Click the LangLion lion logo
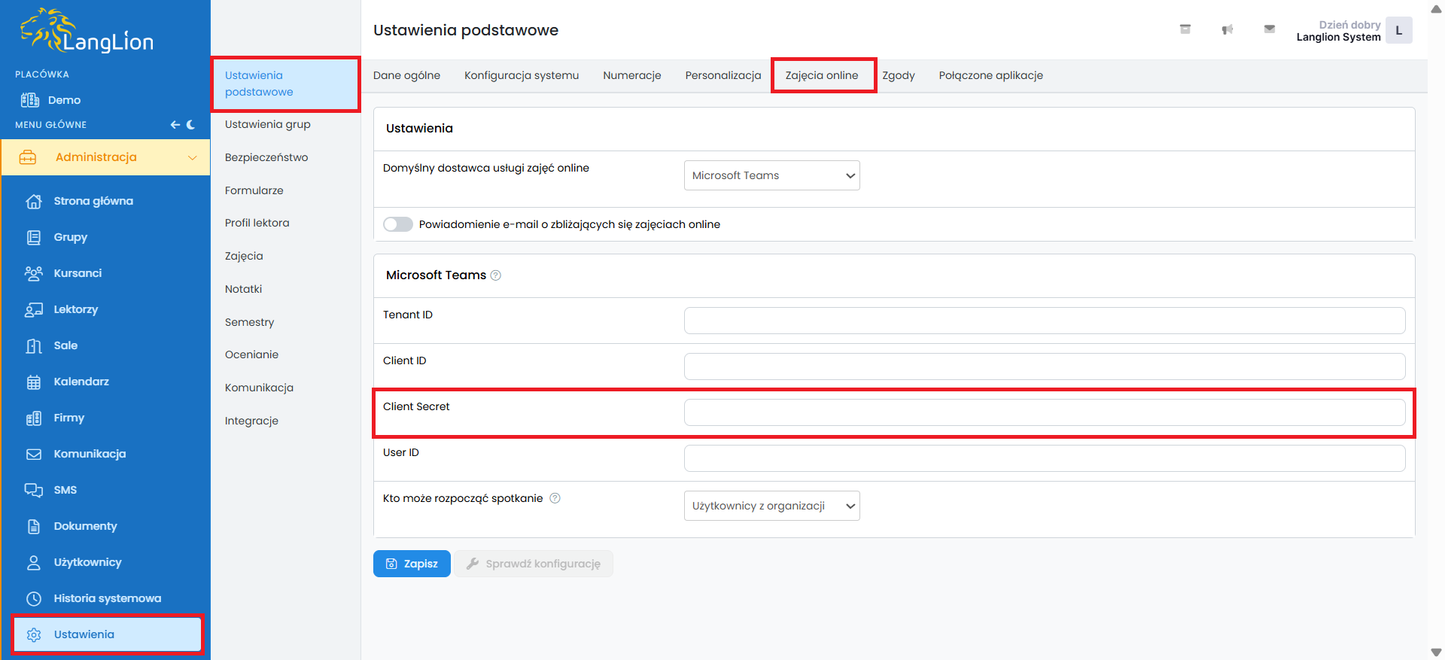This screenshot has width=1445, height=660. (86, 32)
